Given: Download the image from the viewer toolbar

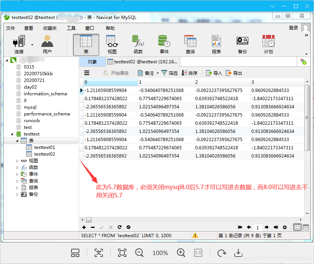Looking at the screenshot, I should (x=238, y=253).
